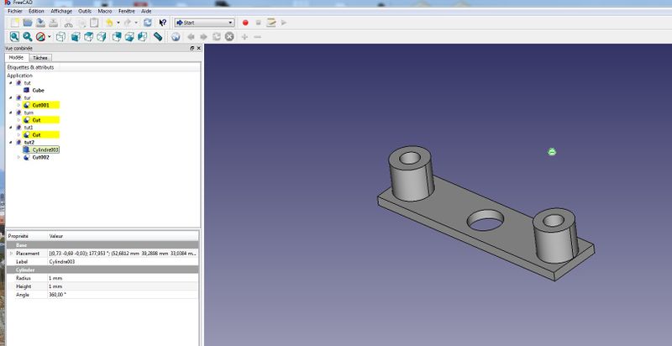Click the Undo arrow icon
The height and width of the screenshot is (346, 672).
(x=111, y=23)
